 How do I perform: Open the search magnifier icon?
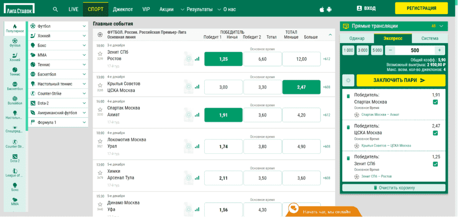click(x=55, y=9)
